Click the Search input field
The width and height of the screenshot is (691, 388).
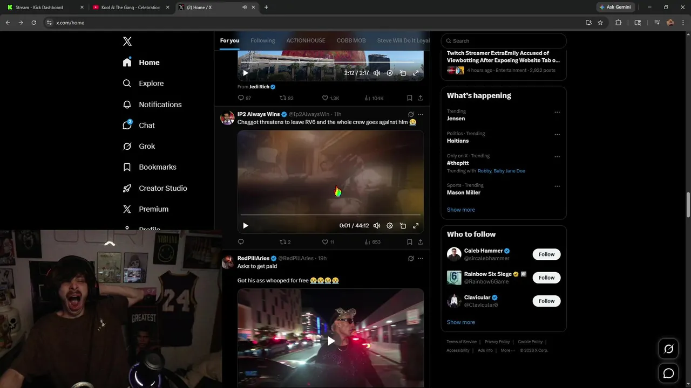tap(504, 41)
